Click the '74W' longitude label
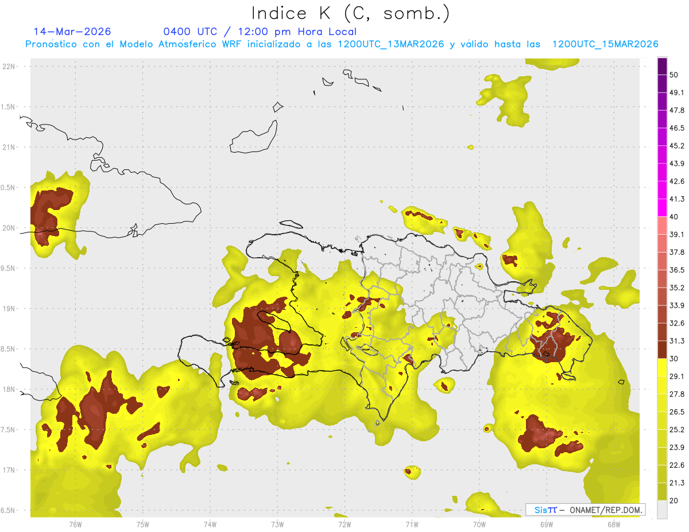Image resolution: width=689 pixels, height=532 pixels. pos(210,524)
